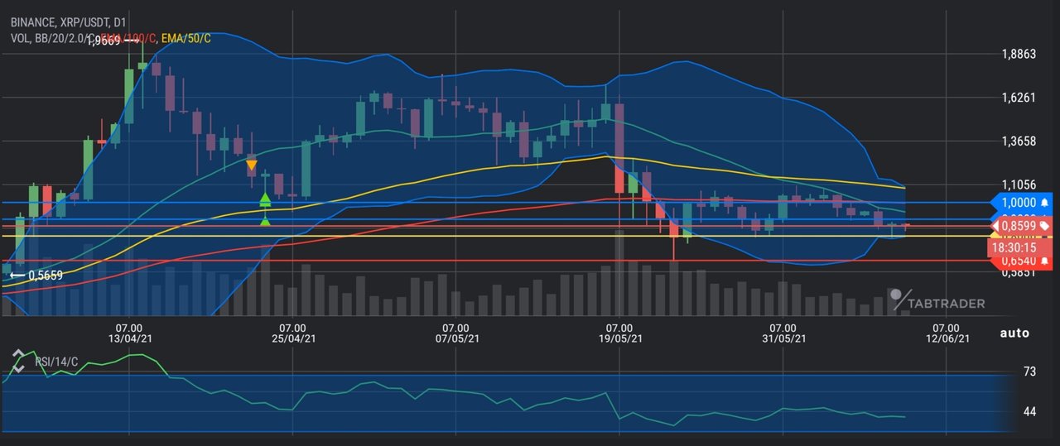Click the 31/05/21 date label
1060x446 pixels.
[783, 339]
